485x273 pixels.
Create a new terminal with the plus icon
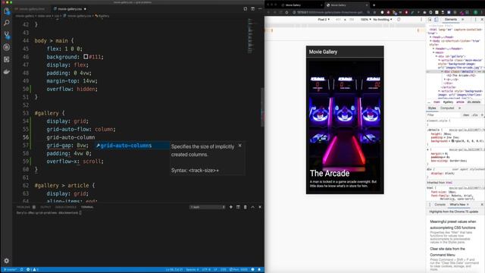230,207
